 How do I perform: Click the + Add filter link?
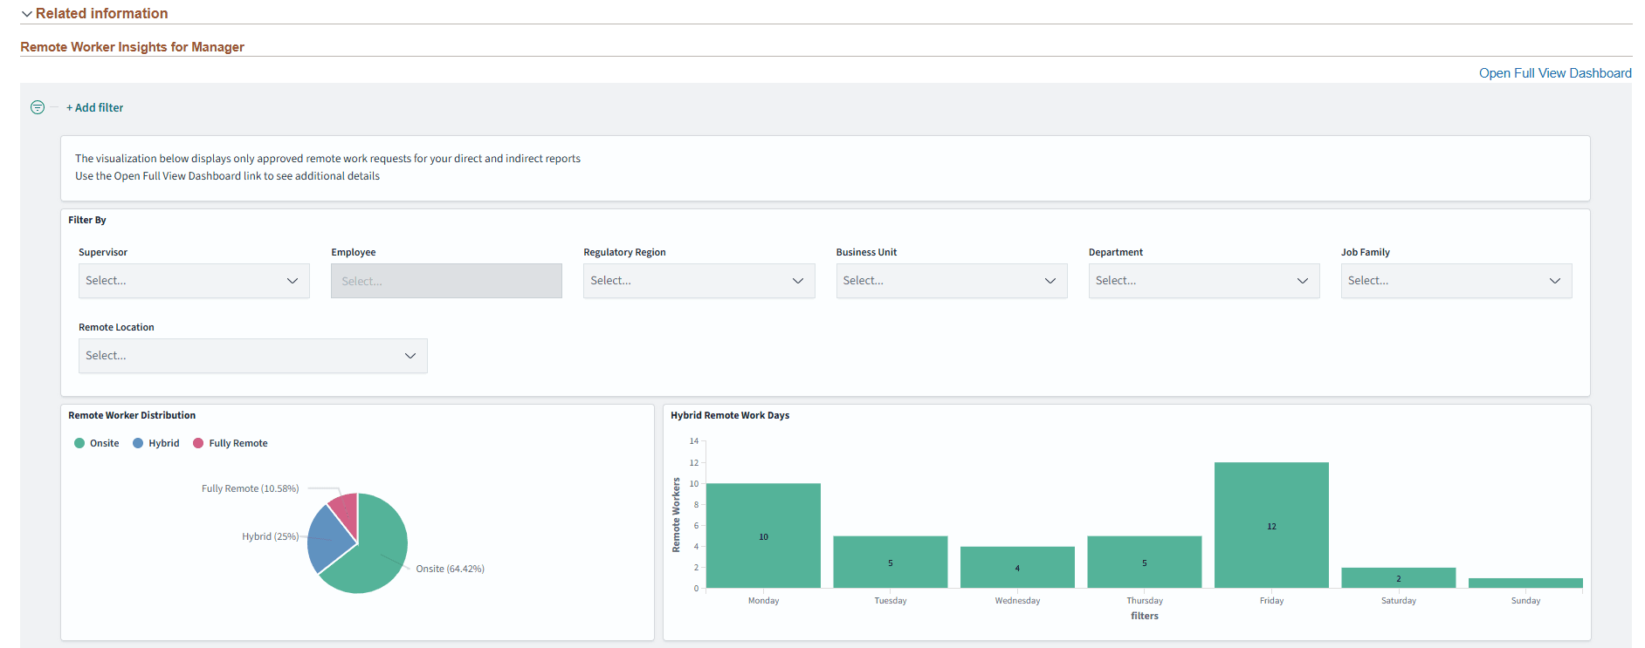click(x=95, y=108)
